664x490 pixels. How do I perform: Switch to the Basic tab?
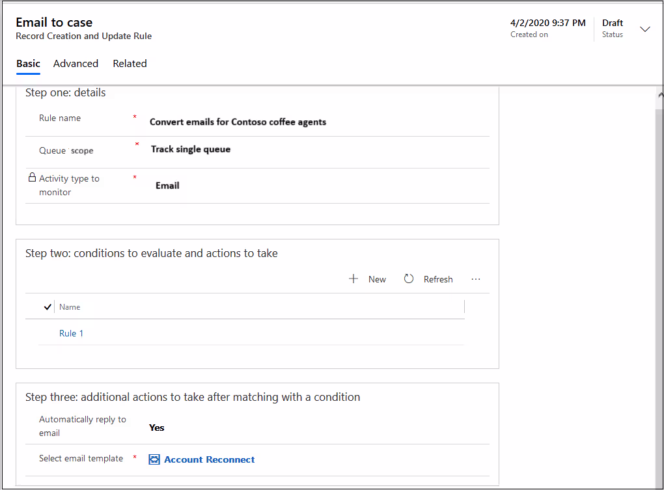29,64
